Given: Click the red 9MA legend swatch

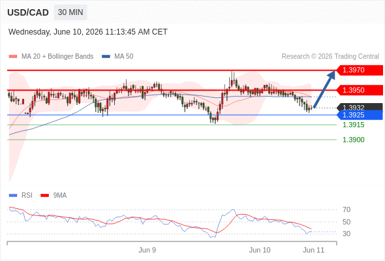Looking at the screenshot, I should coord(44,196).
